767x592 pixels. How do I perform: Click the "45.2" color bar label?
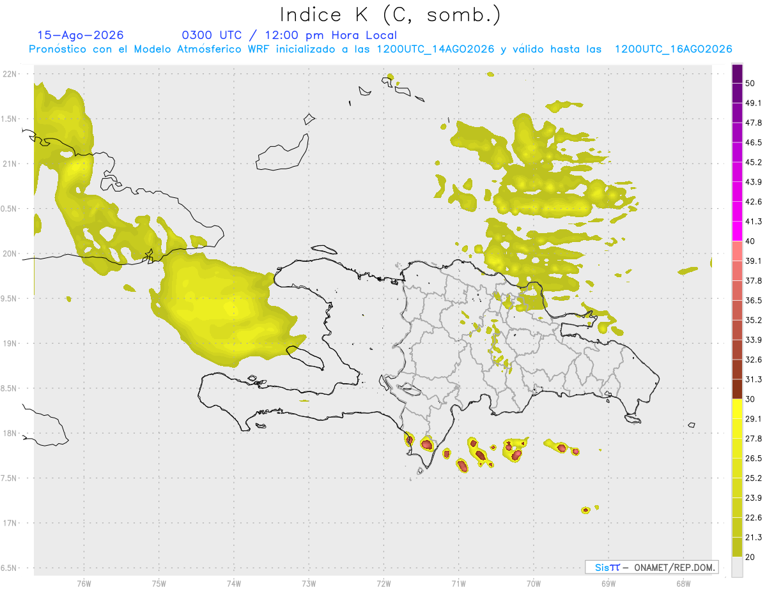tap(754, 162)
